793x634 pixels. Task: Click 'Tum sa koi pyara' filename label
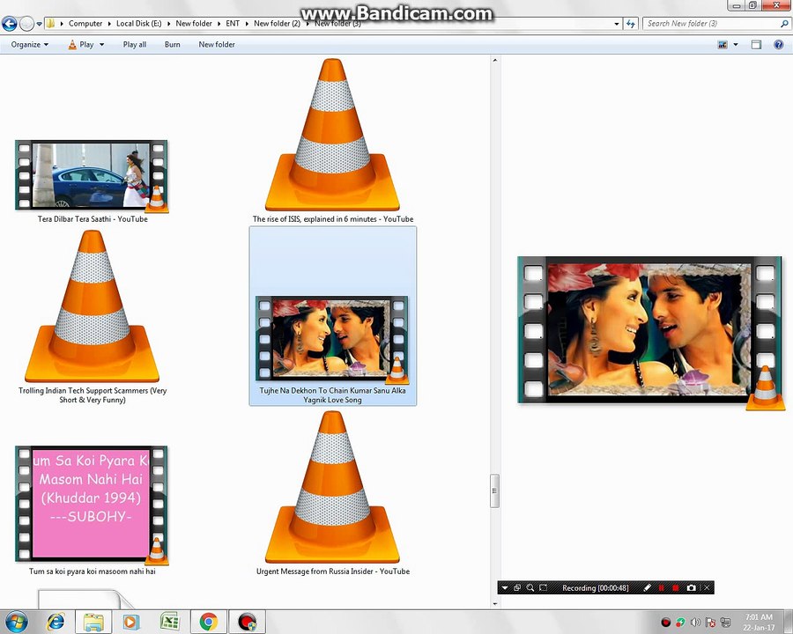click(x=92, y=571)
